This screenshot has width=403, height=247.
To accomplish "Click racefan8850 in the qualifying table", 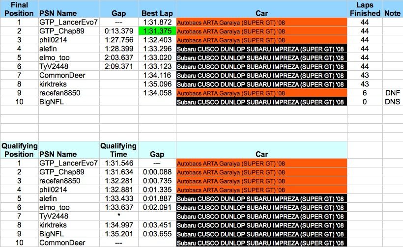I will (x=69, y=181).
